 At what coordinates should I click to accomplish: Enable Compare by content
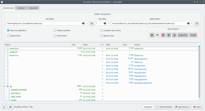click(x=101, y=31)
